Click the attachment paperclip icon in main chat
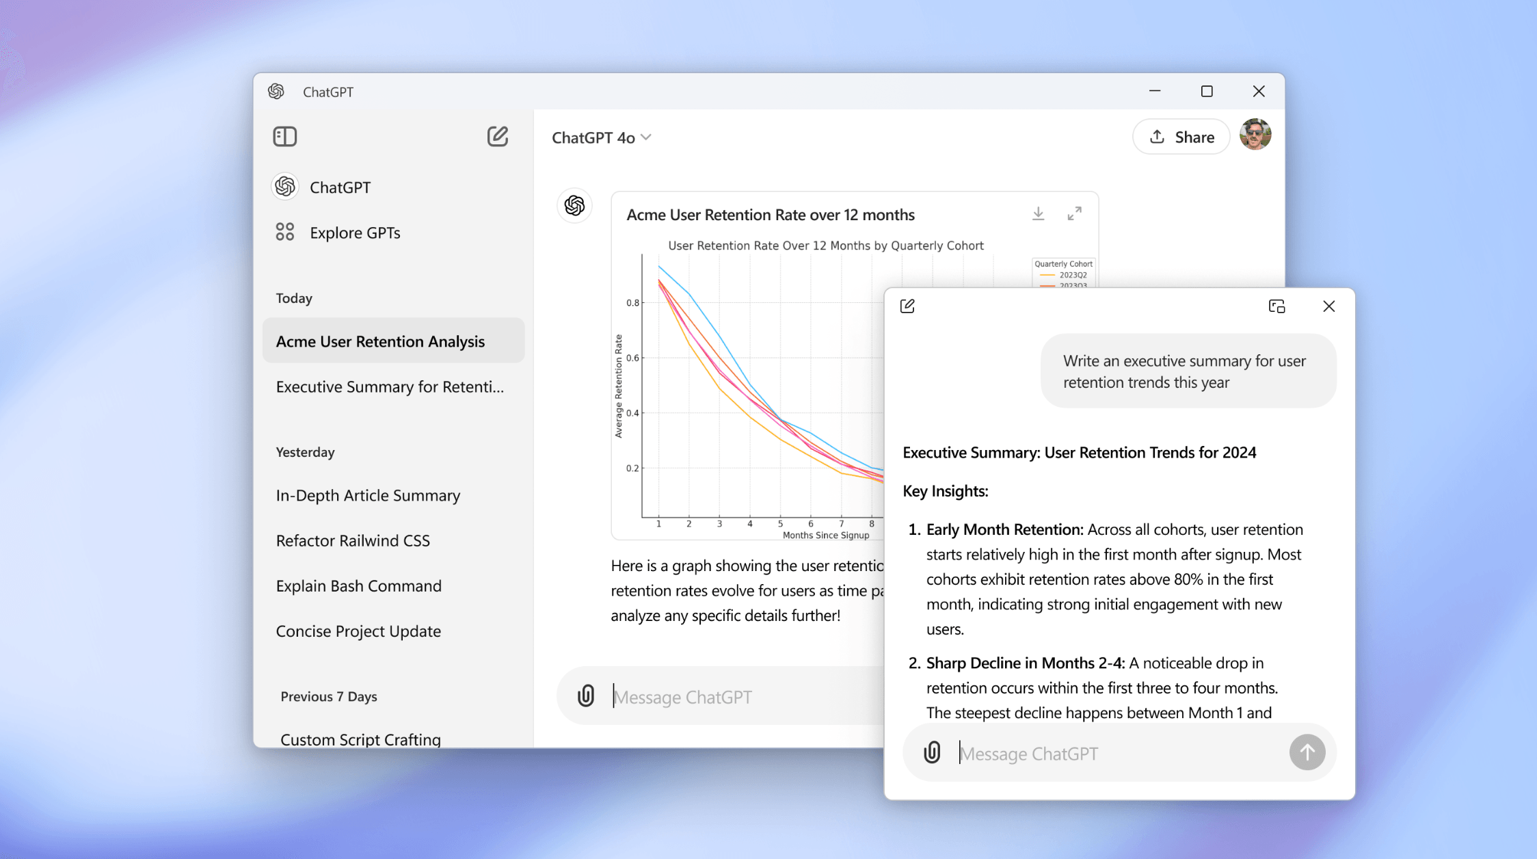This screenshot has width=1537, height=859. [x=584, y=696]
